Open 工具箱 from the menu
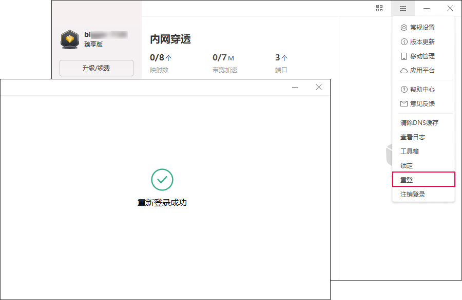The image size is (462, 300). pos(410,152)
